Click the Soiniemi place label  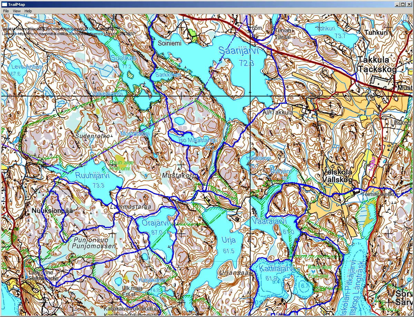[169, 43]
